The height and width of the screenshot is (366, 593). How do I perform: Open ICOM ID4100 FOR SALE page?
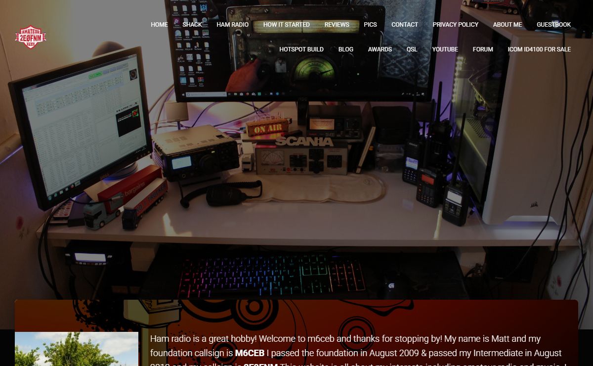539,49
